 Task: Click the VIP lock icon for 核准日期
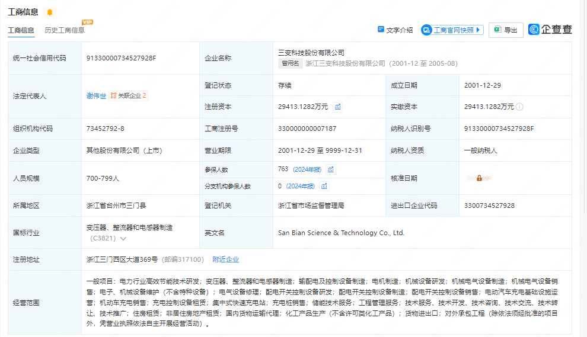pos(479,178)
